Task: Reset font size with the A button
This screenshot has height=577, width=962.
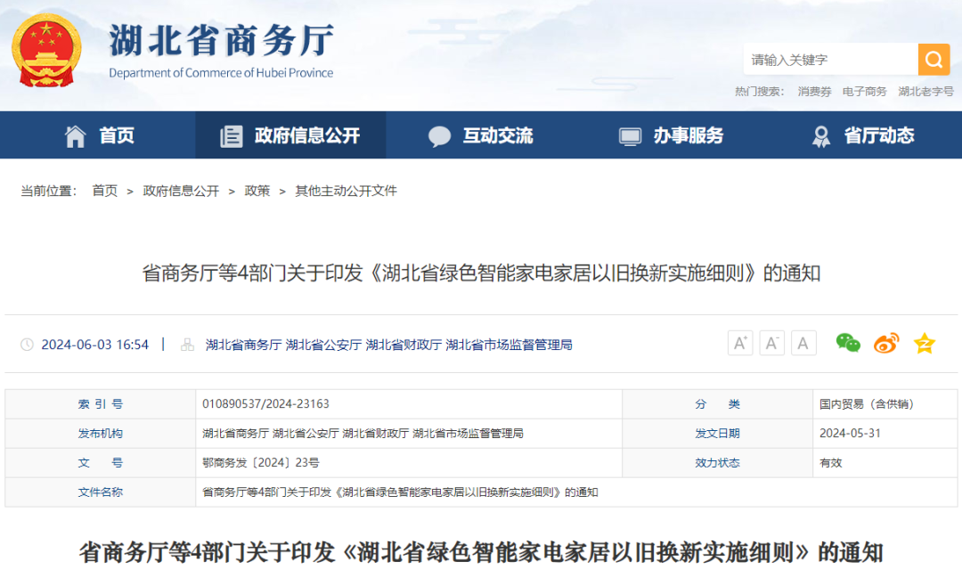Action: [x=803, y=342]
